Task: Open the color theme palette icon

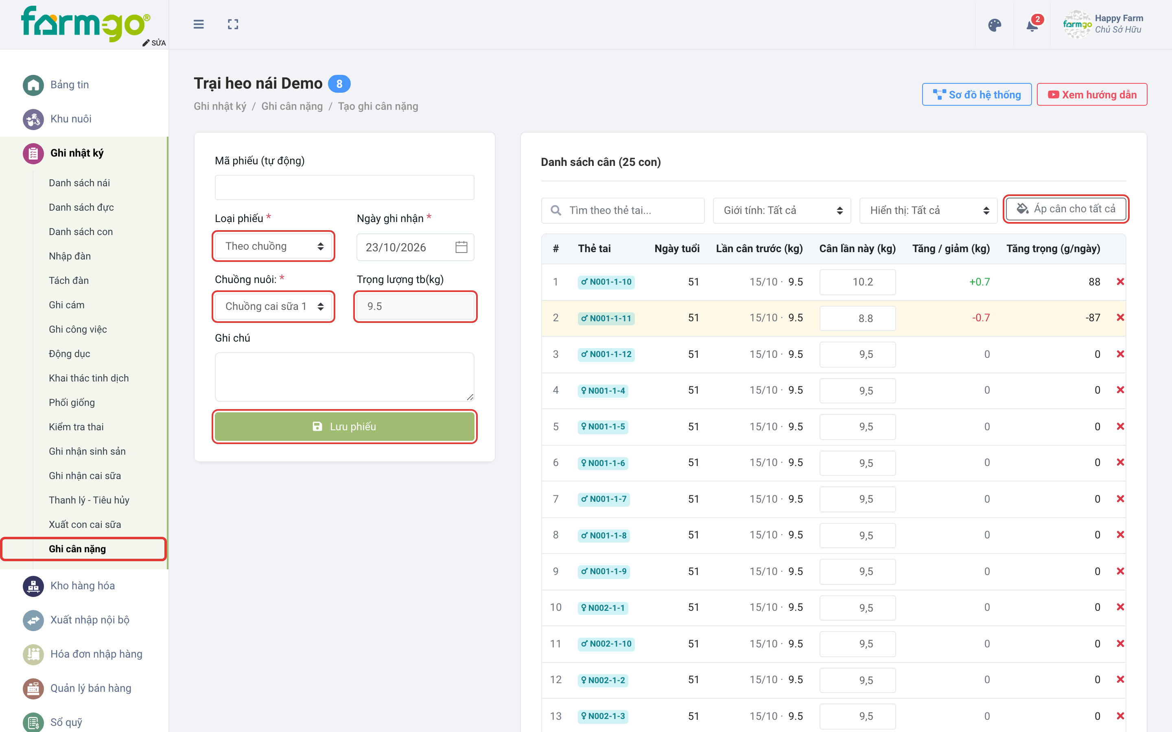Action: click(x=994, y=25)
